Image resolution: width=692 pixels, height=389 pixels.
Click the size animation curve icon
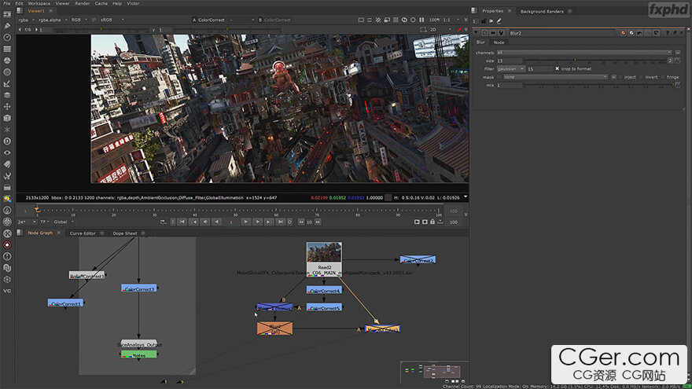677,61
